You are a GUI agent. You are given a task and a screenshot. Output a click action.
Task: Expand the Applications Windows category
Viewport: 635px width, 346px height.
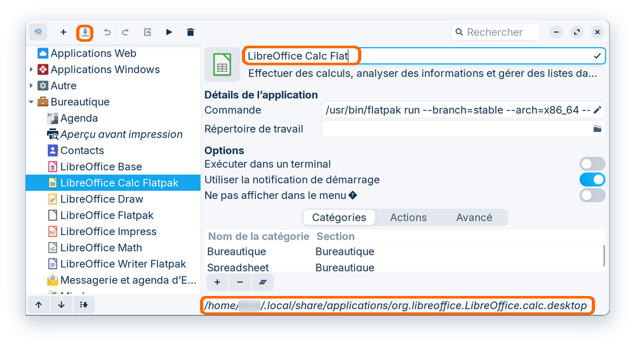tap(31, 70)
